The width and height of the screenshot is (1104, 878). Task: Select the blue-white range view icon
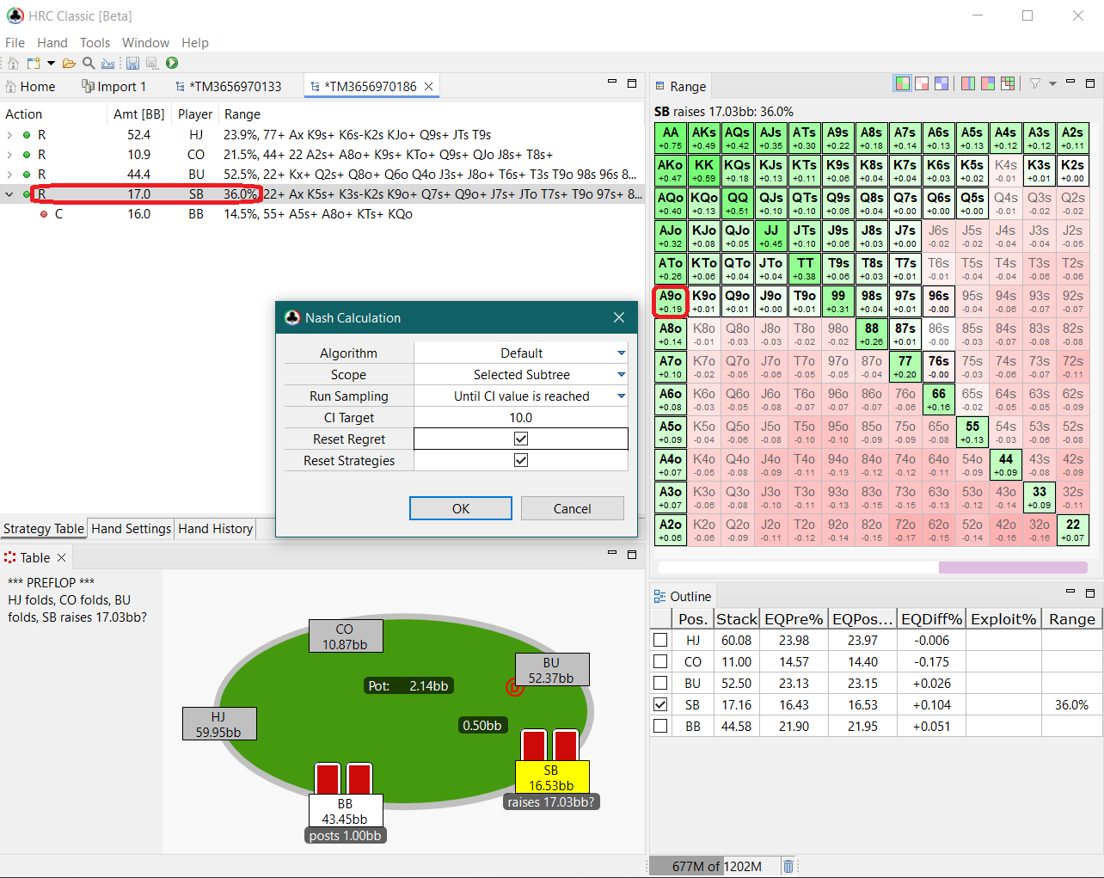(x=941, y=83)
